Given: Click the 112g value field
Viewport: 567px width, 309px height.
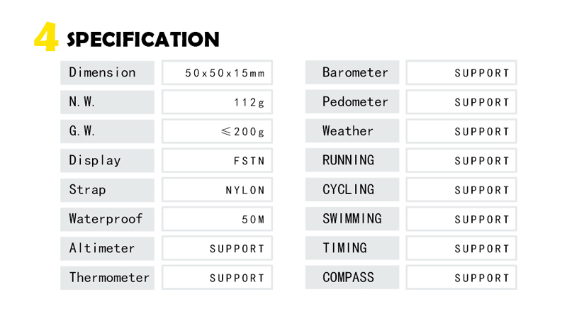Looking at the screenshot, I should (x=217, y=102).
